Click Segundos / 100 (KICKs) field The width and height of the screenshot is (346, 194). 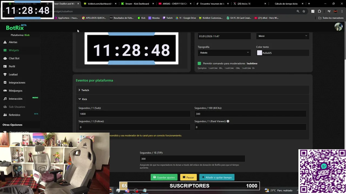pos(250,114)
